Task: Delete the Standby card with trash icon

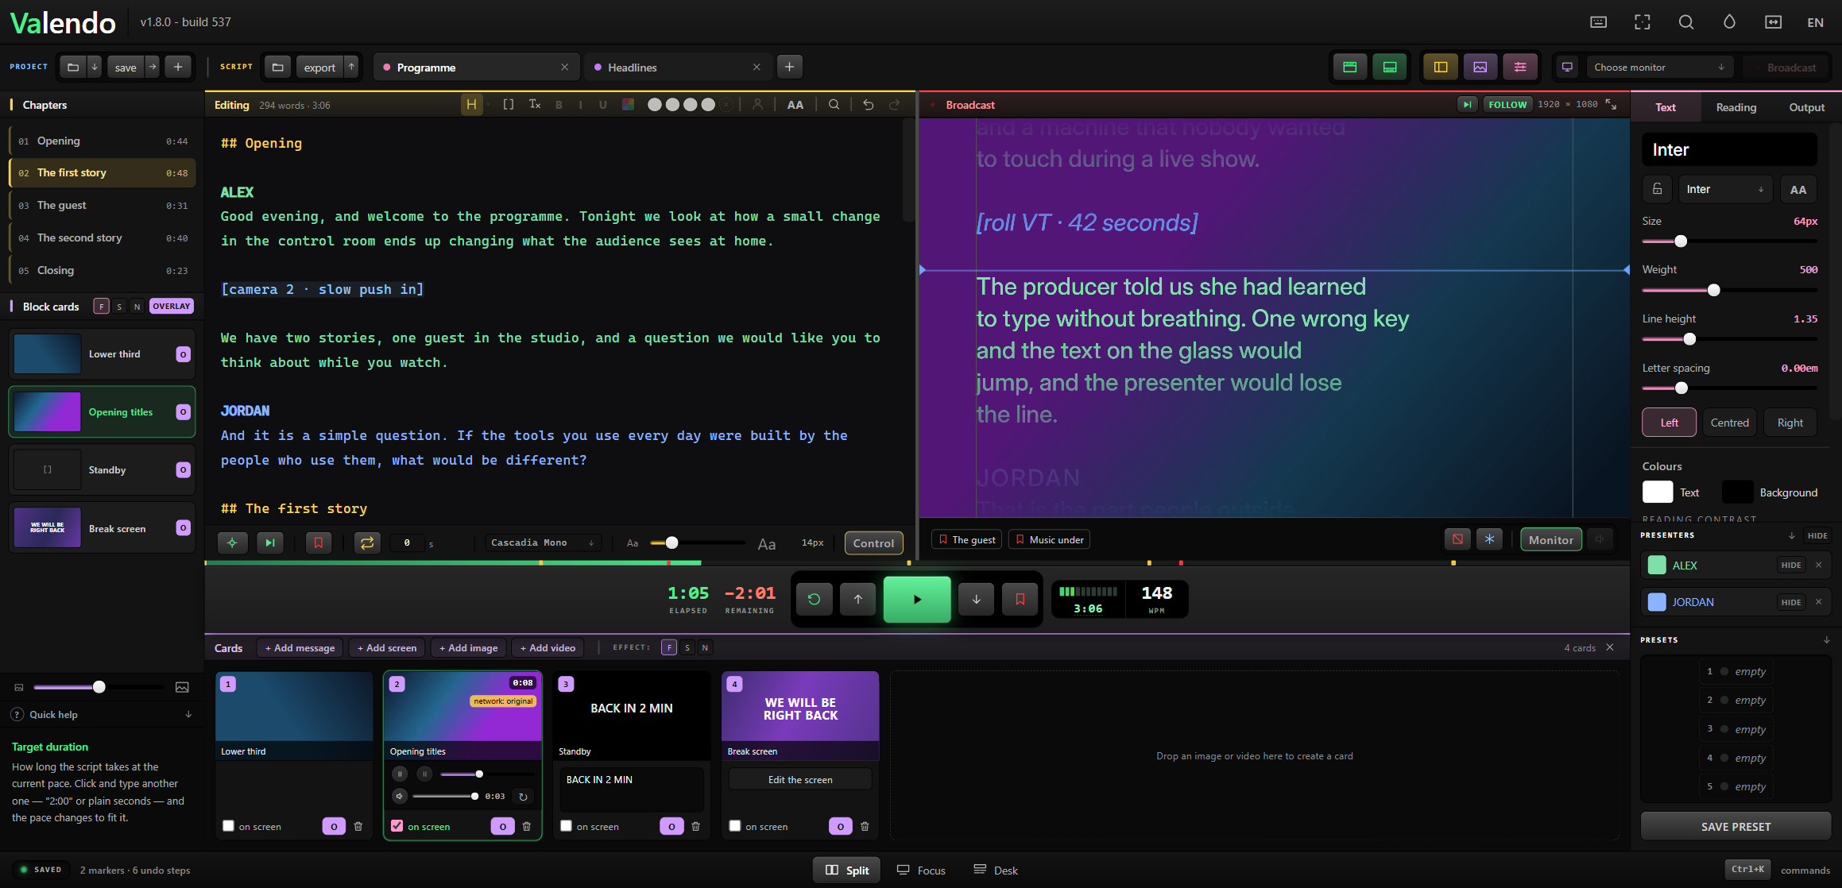Action: click(696, 827)
